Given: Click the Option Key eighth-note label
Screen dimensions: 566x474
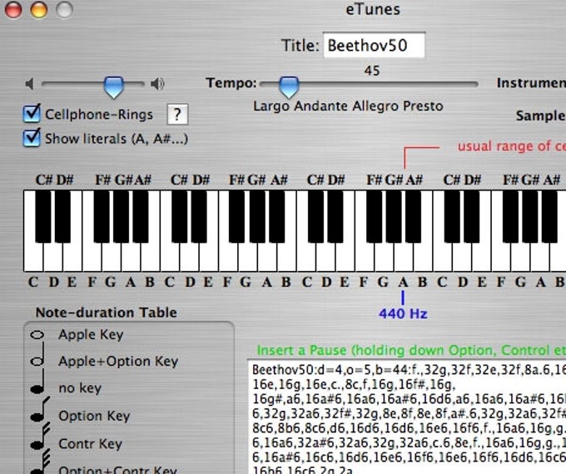Looking at the screenshot, I should click(94, 417).
